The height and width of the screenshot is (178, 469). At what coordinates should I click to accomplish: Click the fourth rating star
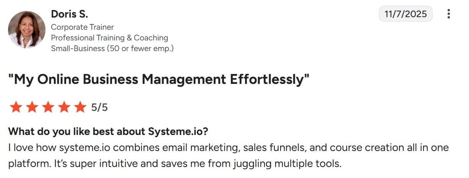[64, 107]
